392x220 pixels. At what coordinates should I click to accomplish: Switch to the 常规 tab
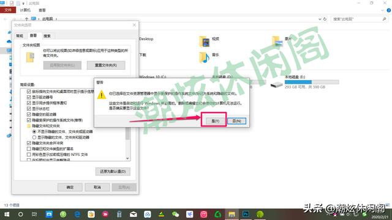[x=20, y=36]
